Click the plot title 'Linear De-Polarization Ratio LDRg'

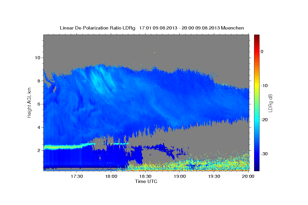point(97,28)
